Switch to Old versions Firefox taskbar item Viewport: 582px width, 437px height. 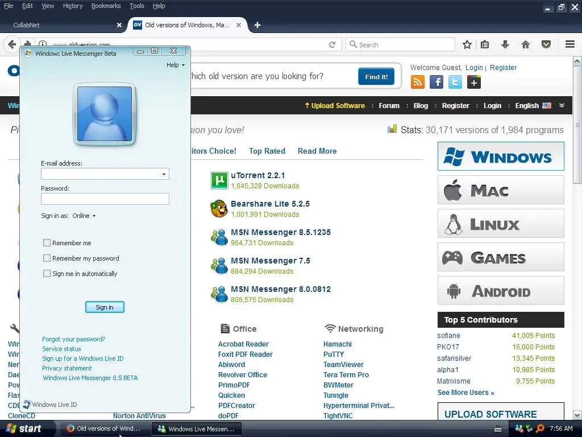click(105, 428)
